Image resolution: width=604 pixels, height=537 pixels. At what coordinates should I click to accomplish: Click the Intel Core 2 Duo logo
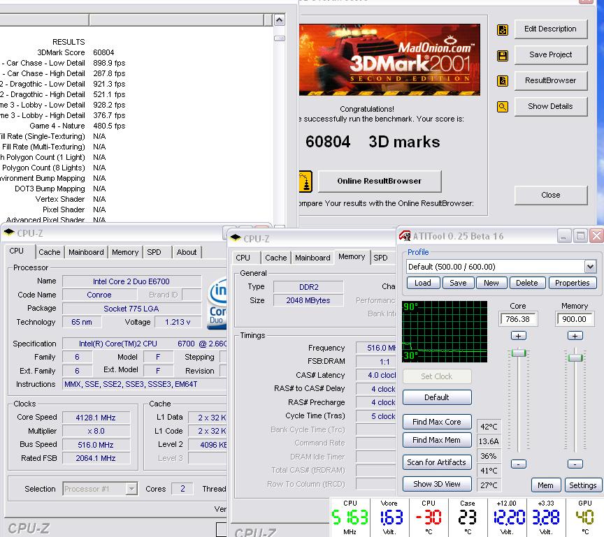coord(217,304)
